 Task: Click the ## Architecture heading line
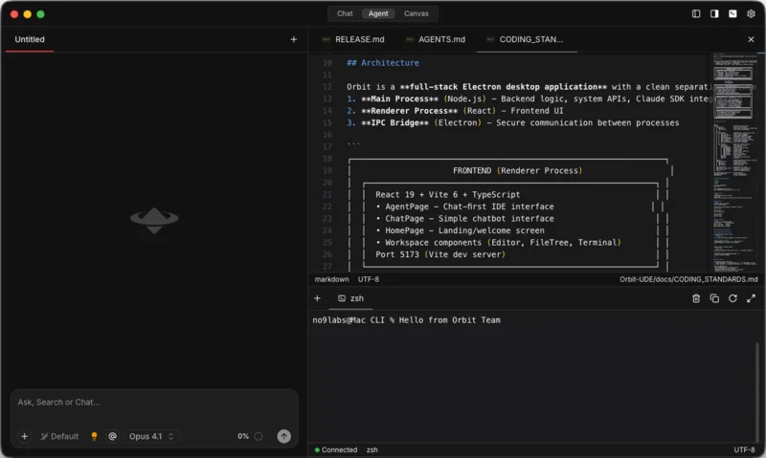click(x=382, y=63)
